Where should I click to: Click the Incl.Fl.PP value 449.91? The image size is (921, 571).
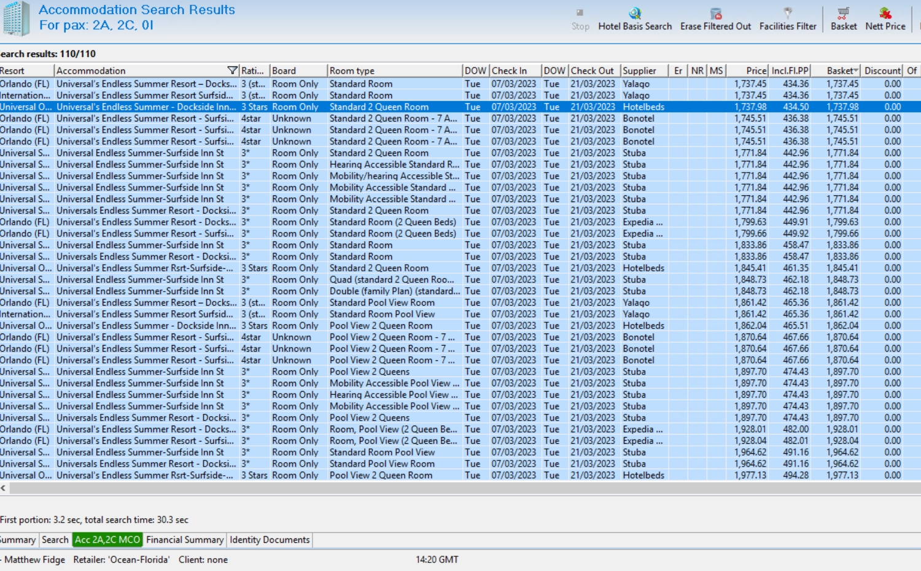(796, 222)
